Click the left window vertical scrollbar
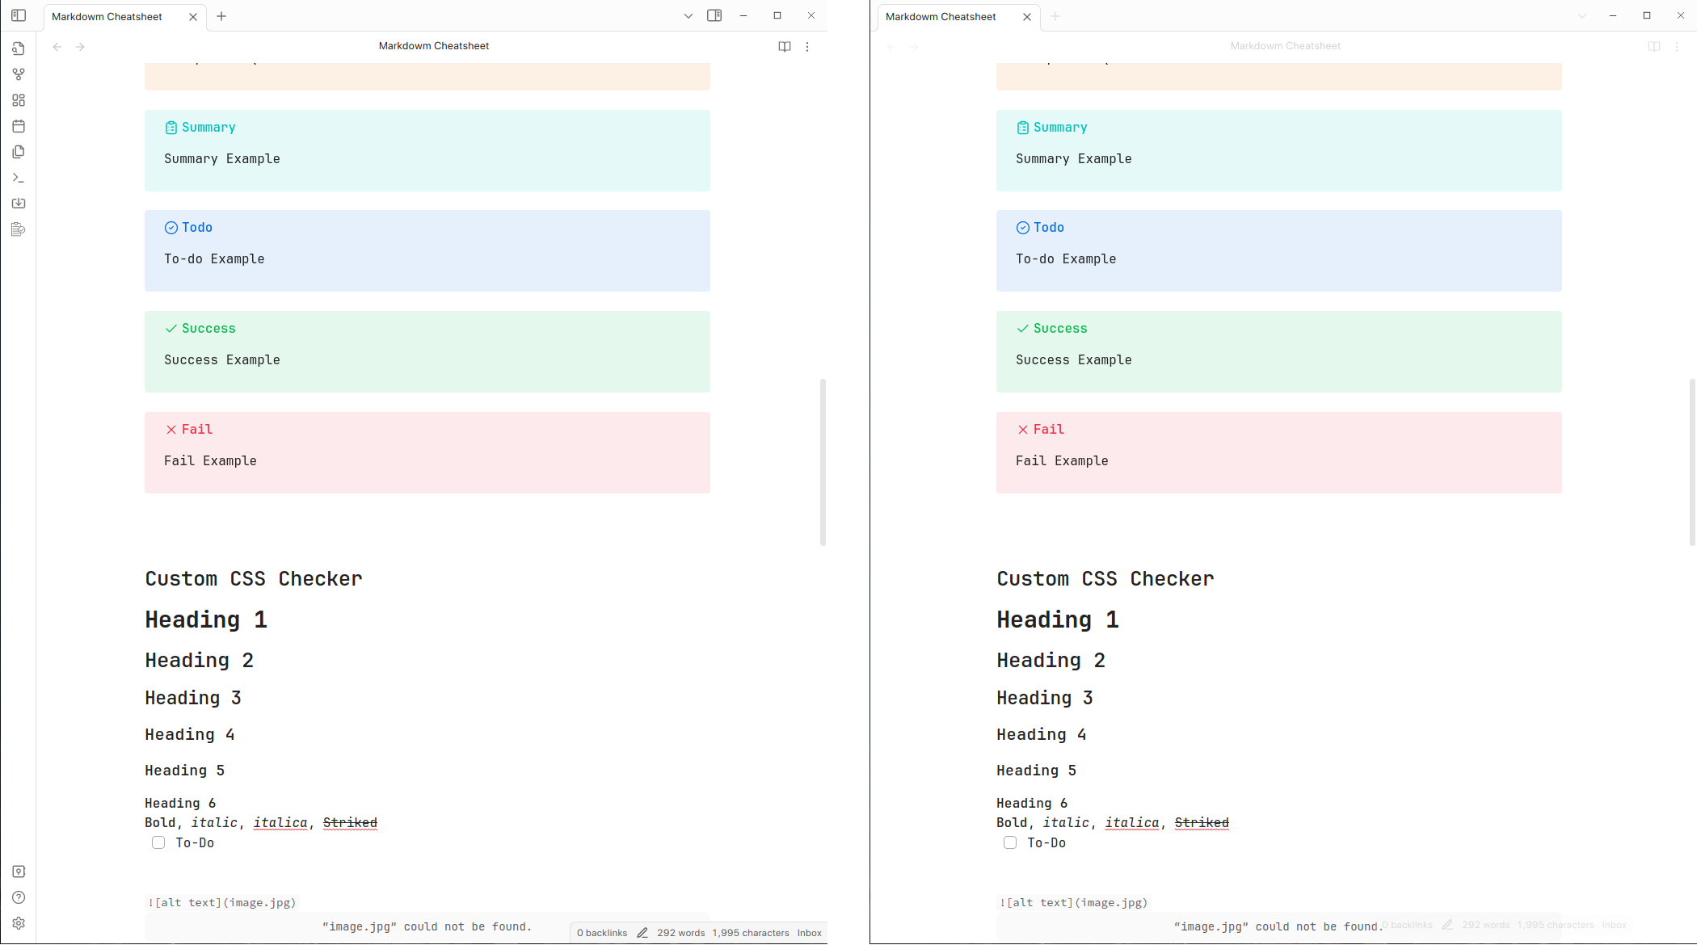Image resolution: width=1697 pixels, height=945 pixels. [x=823, y=461]
